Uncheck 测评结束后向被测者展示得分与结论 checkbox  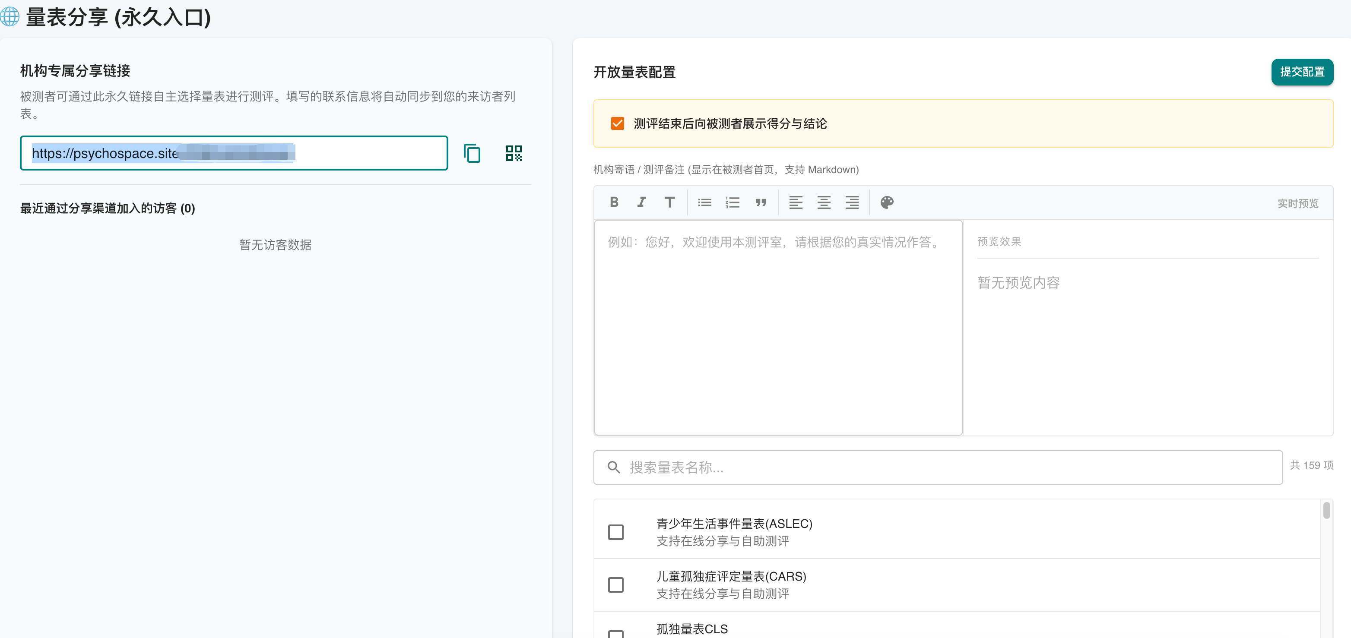(617, 124)
